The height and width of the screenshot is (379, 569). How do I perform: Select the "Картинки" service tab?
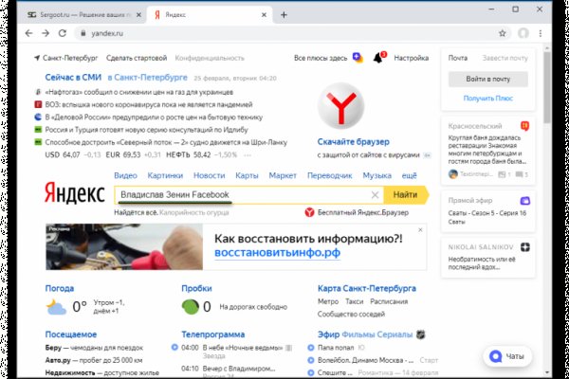[x=165, y=175]
